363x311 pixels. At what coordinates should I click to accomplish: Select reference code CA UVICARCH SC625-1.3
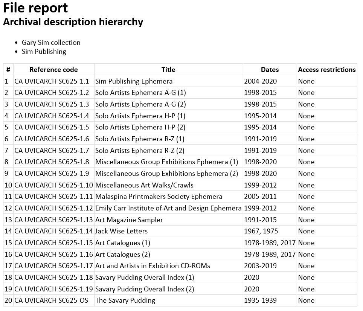(52, 104)
